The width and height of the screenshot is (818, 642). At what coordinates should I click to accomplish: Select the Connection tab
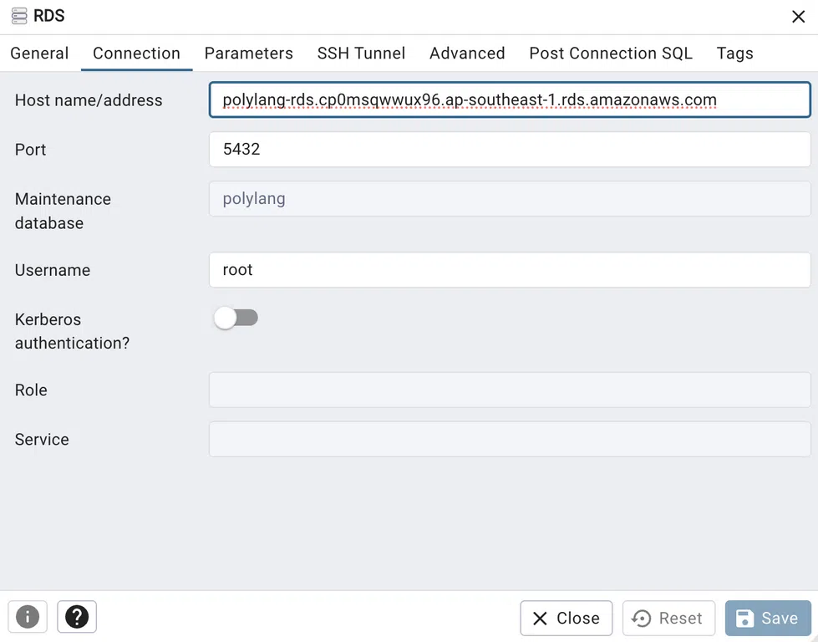point(137,53)
